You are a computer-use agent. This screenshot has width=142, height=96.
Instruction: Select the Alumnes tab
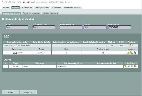16,8
